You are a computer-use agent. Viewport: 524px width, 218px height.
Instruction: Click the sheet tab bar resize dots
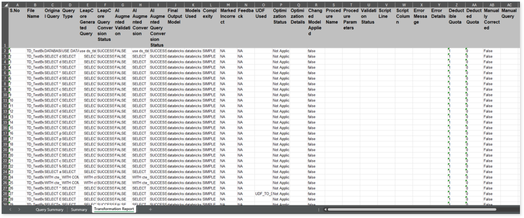(318, 210)
